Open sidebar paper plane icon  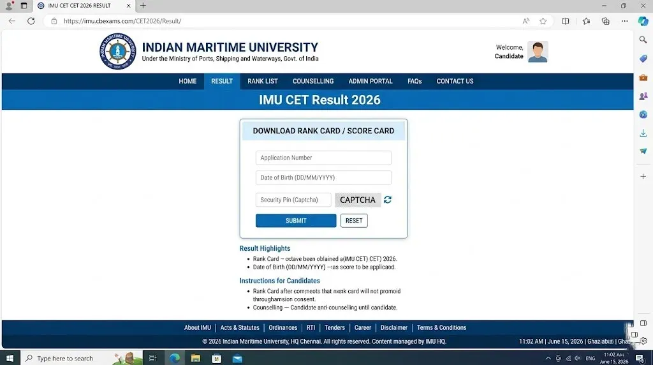click(643, 151)
